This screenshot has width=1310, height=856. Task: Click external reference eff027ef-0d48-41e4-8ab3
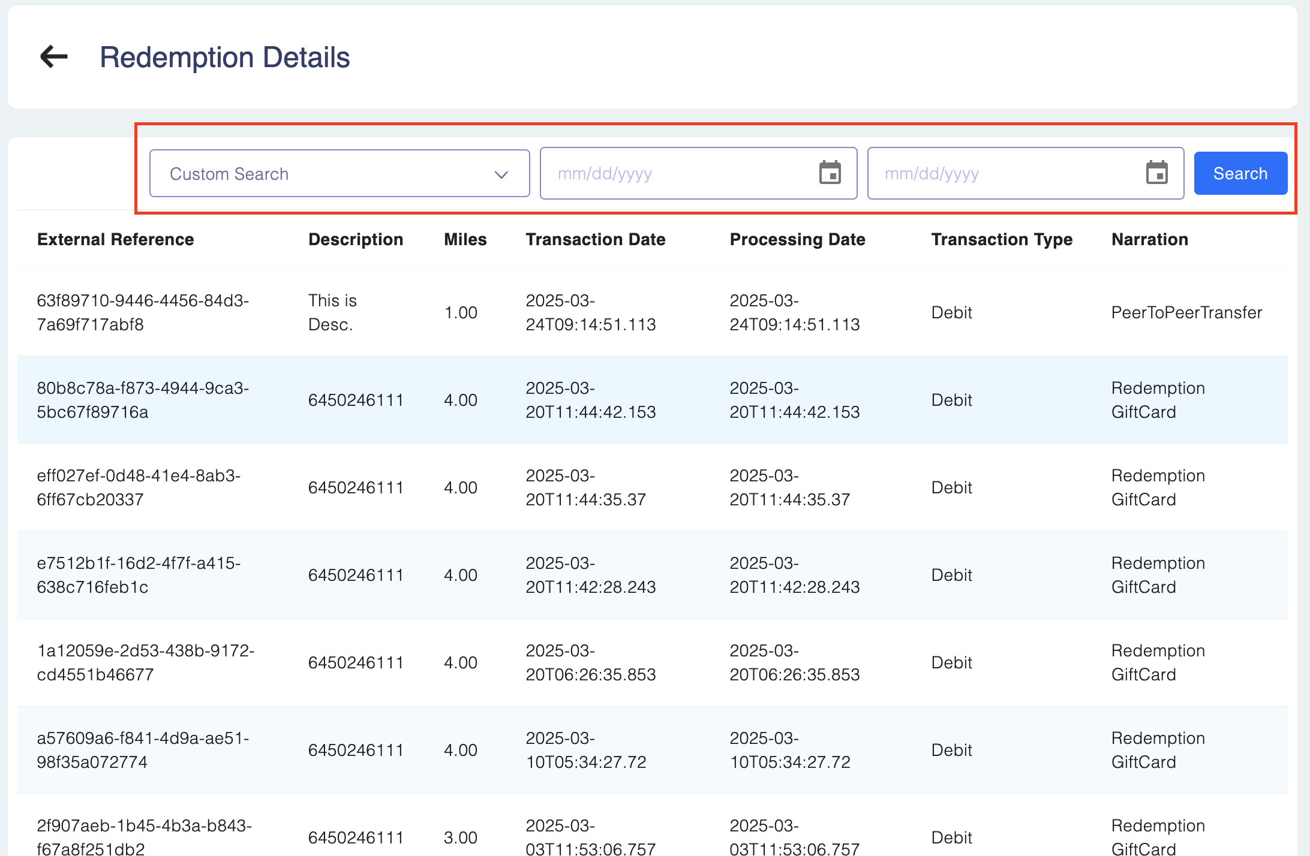139,487
